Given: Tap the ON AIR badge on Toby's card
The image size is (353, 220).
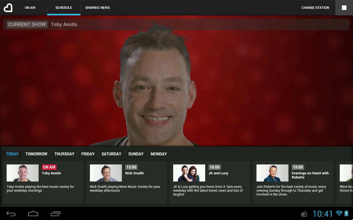Looking at the screenshot, I should pyautogui.click(x=49, y=167).
